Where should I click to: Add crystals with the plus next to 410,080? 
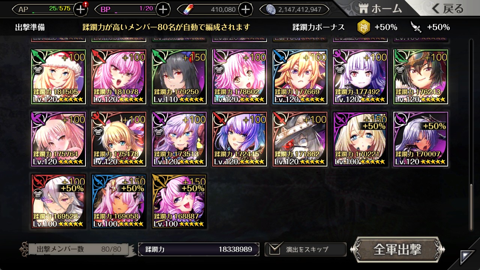pos(245,9)
